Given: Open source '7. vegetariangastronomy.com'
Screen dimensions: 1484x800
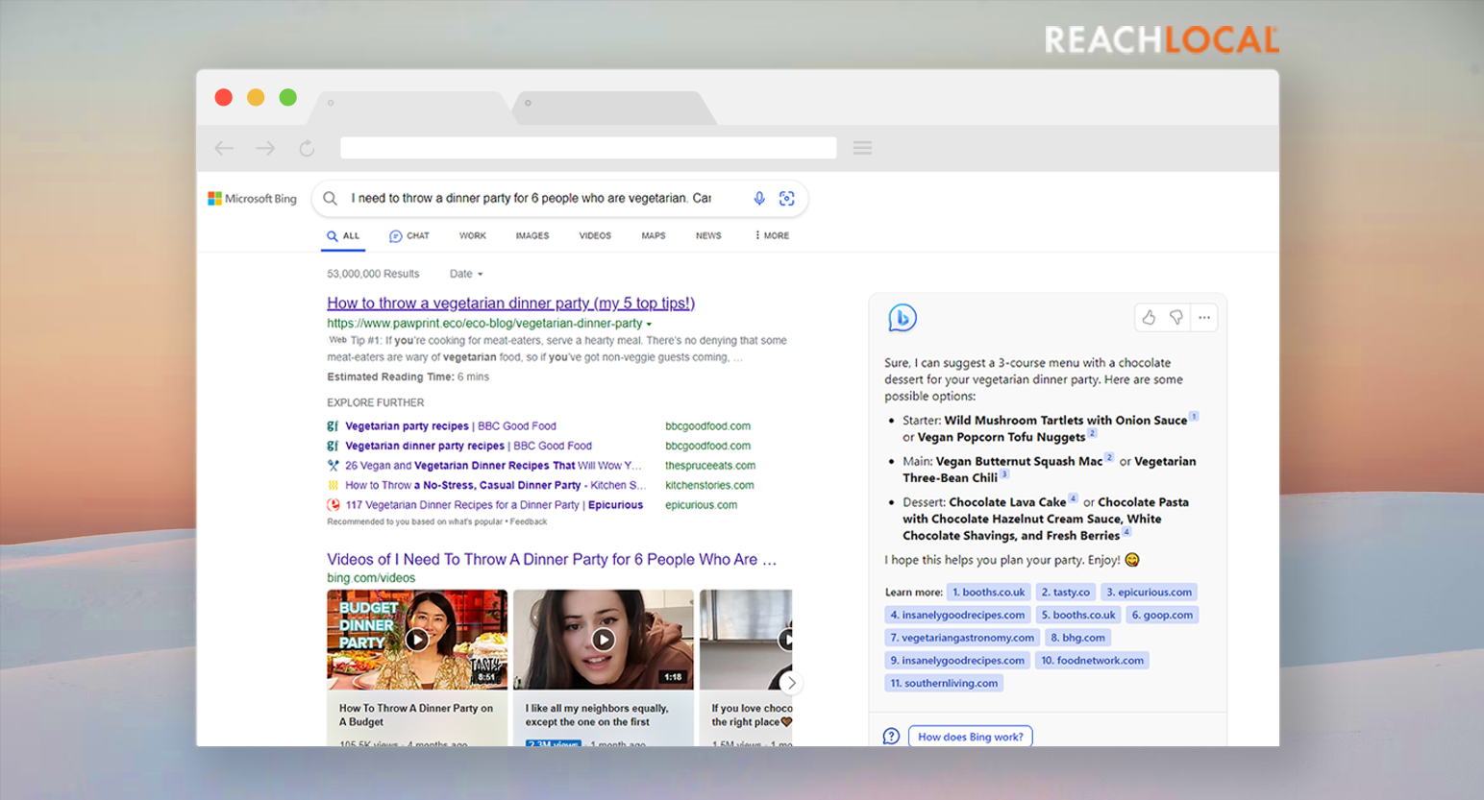Looking at the screenshot, I should [962, 638].
